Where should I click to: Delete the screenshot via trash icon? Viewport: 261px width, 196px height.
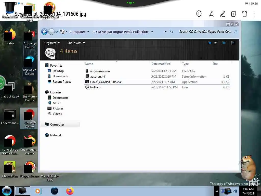pyautogui.click(x=244, y=14)
